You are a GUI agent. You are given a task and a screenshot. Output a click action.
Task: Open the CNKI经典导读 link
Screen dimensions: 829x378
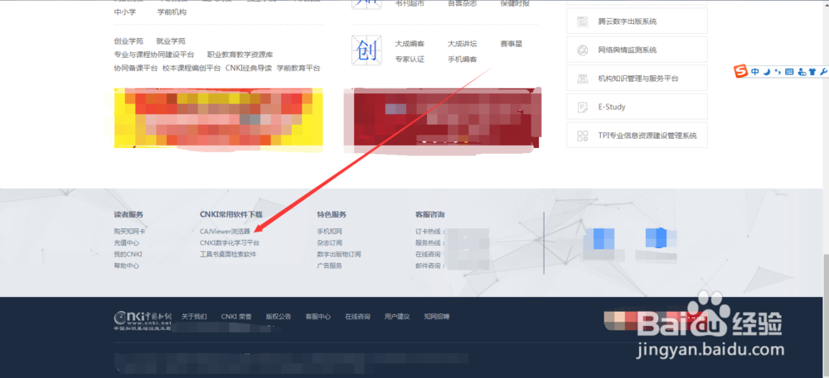[249, 69]
